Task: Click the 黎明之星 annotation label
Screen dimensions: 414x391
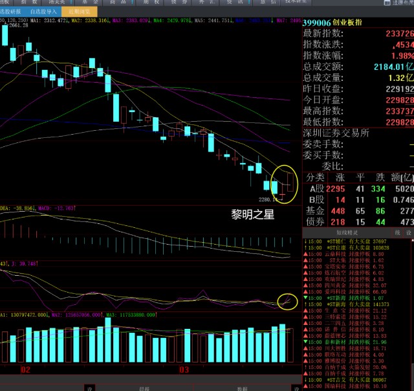Action: tap(253, 214)
